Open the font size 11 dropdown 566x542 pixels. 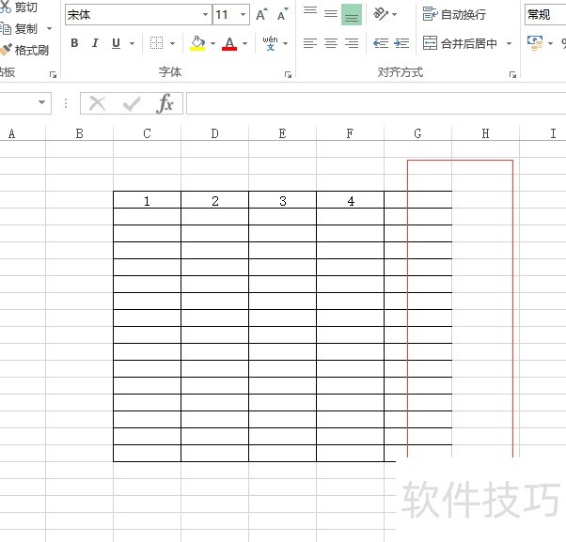click(x=243, y=15)
